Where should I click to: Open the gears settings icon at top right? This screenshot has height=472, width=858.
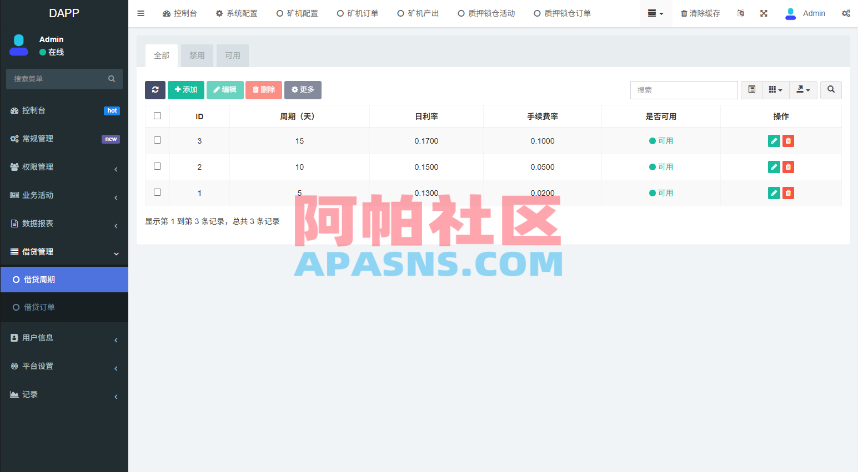click(846, 13)
